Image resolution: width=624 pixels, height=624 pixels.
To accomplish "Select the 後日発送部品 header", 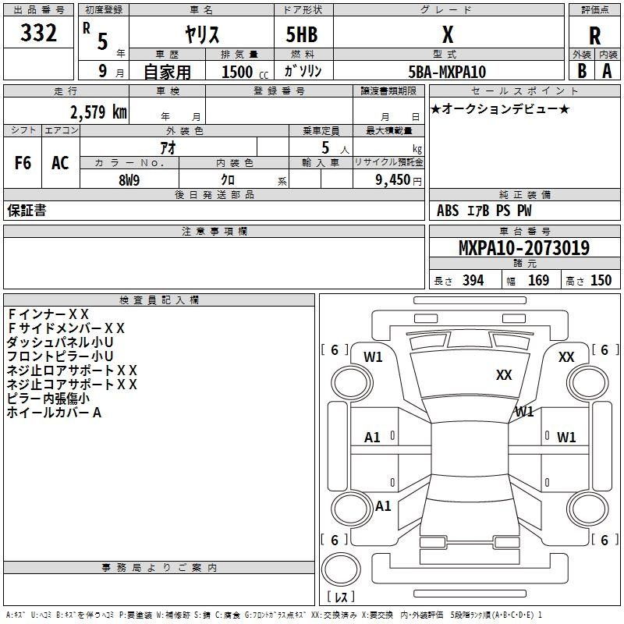I will (x=214, y=194).
